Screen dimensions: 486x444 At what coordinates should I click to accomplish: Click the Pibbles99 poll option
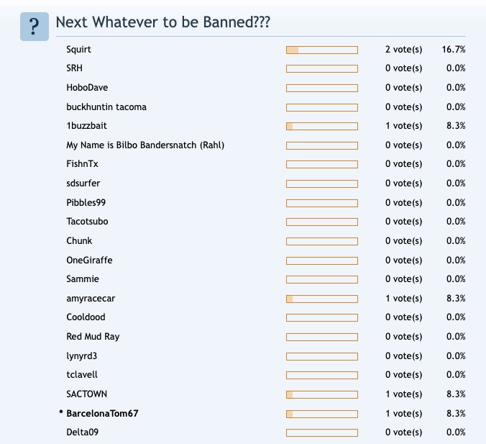point(86,203)
